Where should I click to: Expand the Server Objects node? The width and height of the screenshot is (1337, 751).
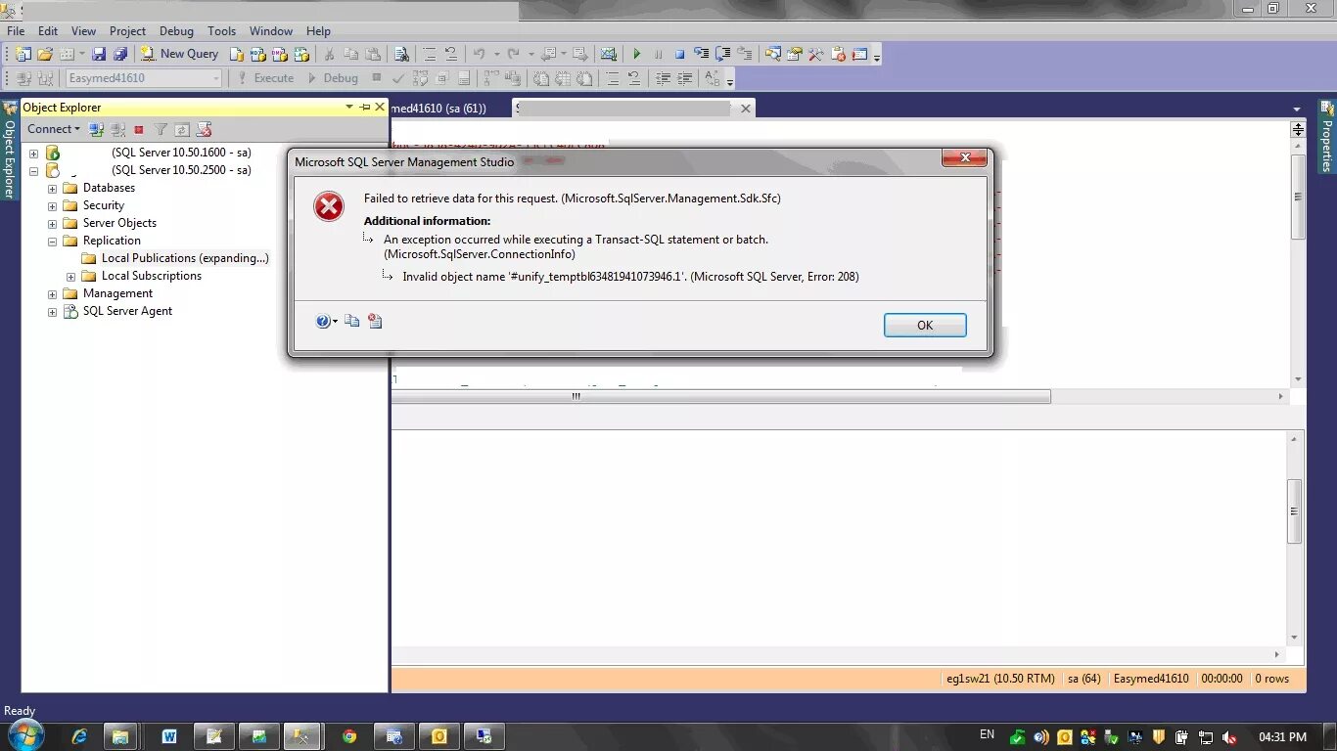pyautogui.click(x=53, y=223)
